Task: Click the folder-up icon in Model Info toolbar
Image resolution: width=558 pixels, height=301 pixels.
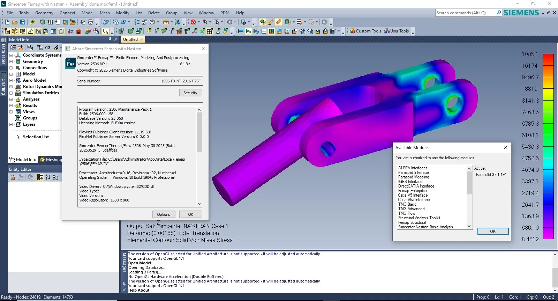Action: [x=21, y=47]
